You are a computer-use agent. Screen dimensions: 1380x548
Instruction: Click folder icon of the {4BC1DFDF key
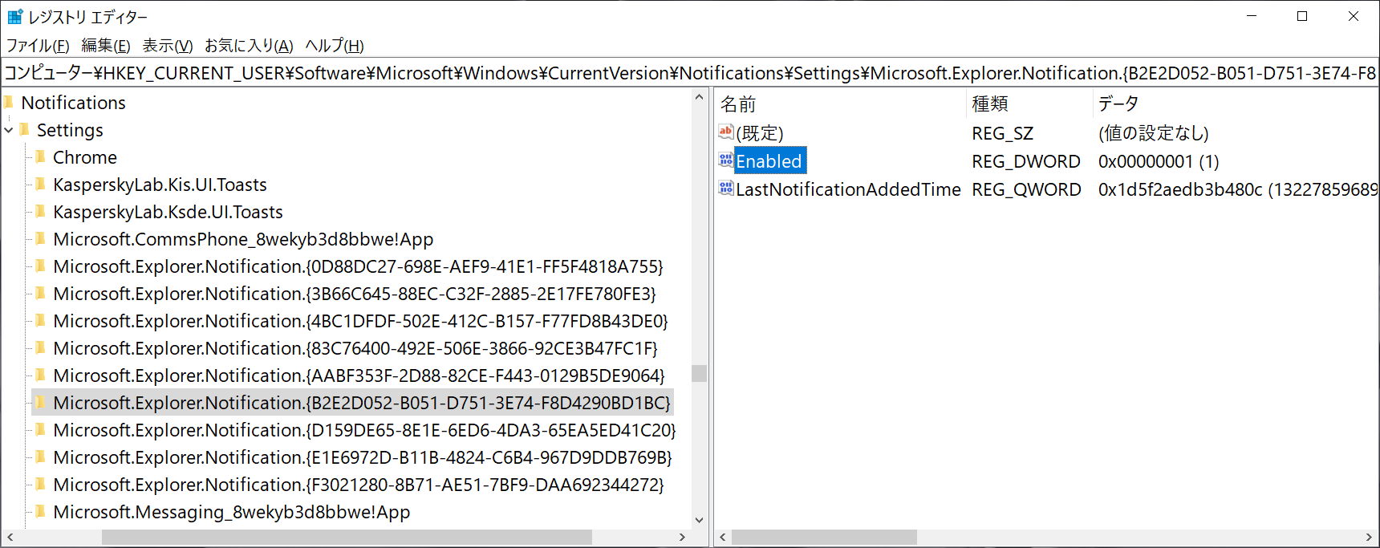pos(40,320)
